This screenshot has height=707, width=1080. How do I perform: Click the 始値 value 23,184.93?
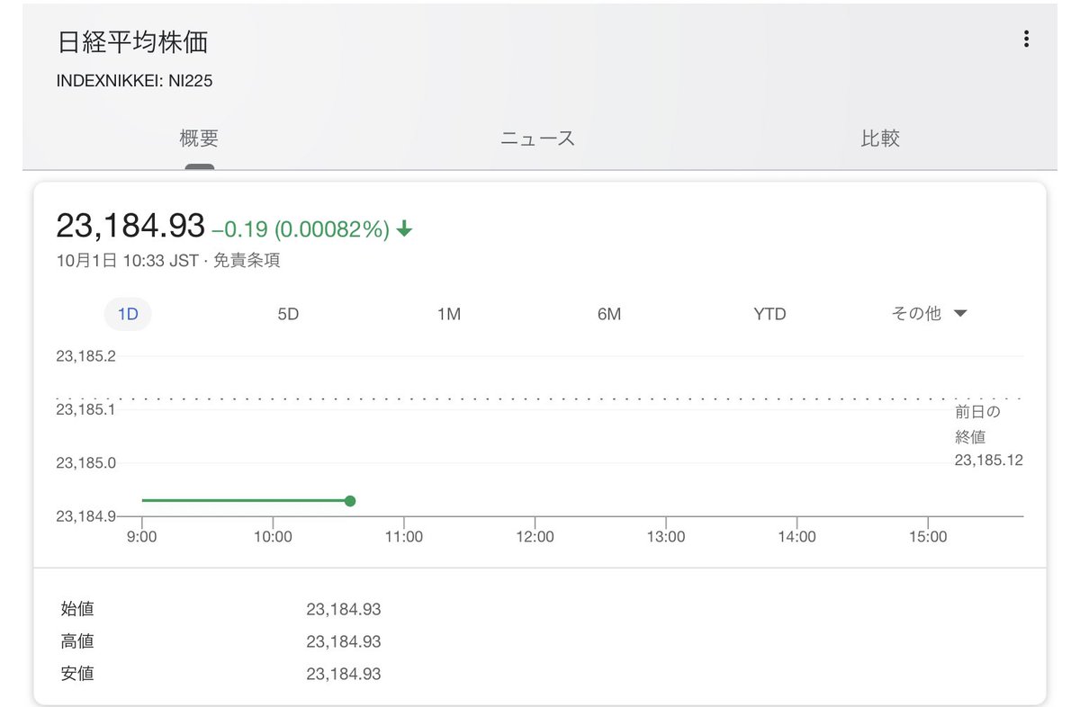[344, 610]
